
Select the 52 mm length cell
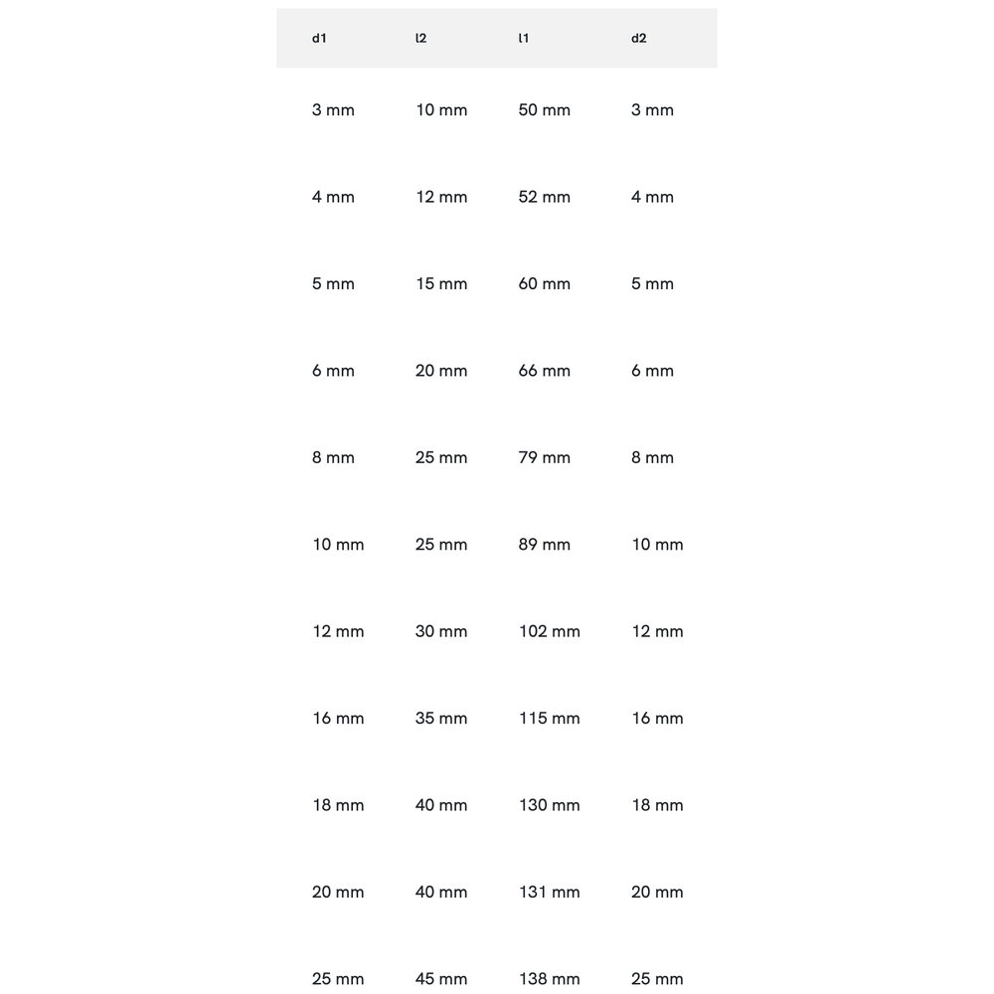(x=545, y=197)
